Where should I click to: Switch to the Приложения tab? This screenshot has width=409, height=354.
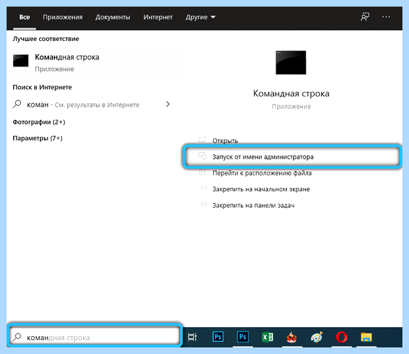click(63, 17)
